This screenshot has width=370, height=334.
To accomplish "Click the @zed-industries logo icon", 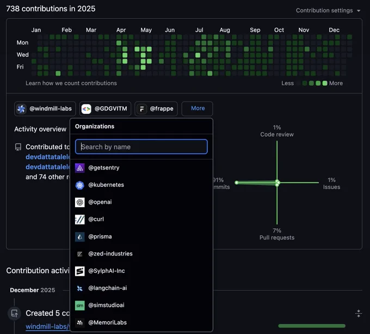I will point(80,254).
